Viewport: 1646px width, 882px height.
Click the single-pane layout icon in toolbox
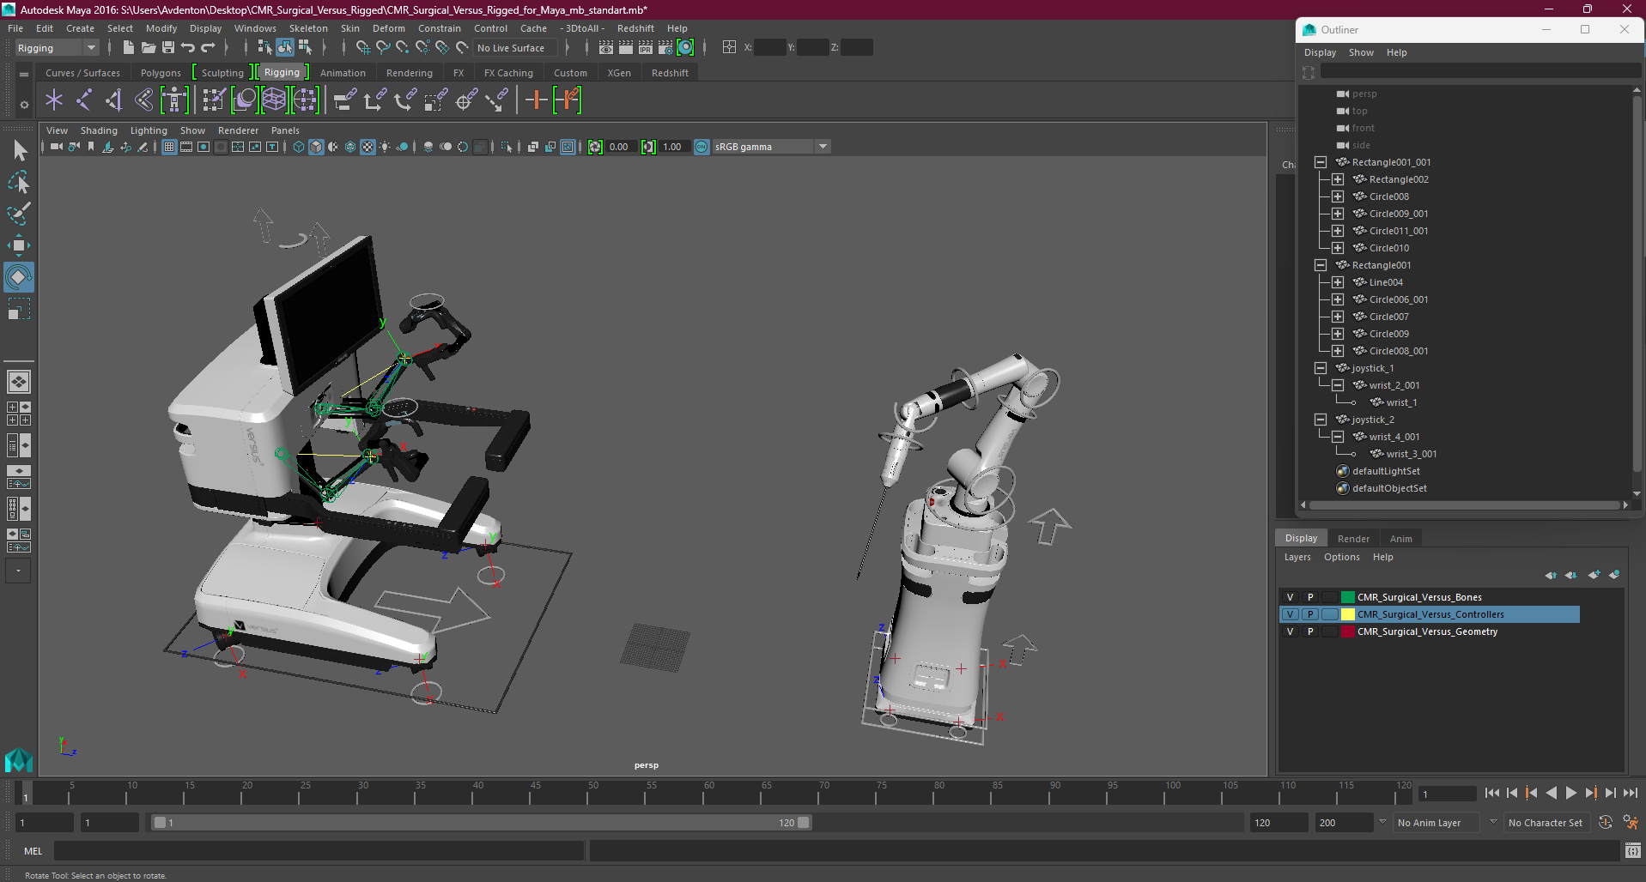(x=19, y=381)
